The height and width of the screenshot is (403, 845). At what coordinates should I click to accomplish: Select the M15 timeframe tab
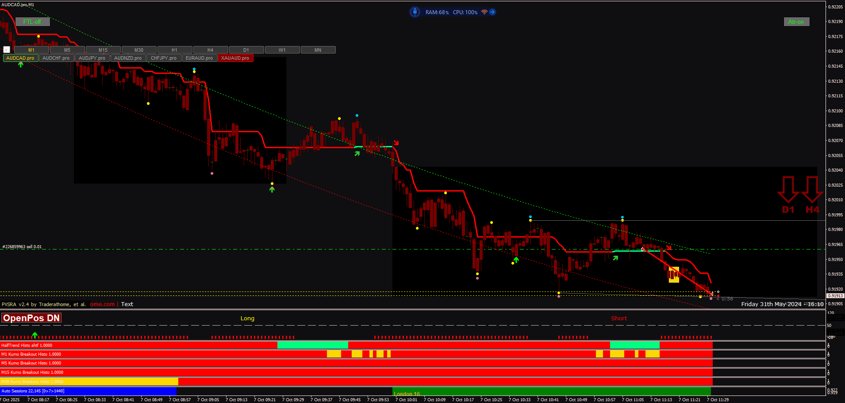click(x=103, y=50)
